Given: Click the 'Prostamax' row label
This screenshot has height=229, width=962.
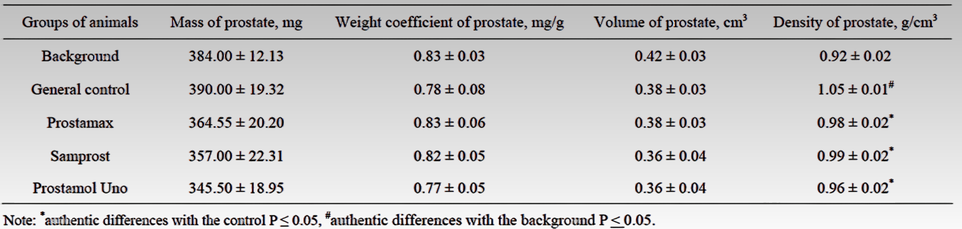Looking at the screenshot, I should point(80,123).
